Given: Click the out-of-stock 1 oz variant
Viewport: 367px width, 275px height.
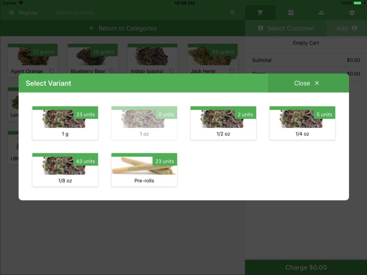Looking at the screenshot, I should tap(144, 123).
